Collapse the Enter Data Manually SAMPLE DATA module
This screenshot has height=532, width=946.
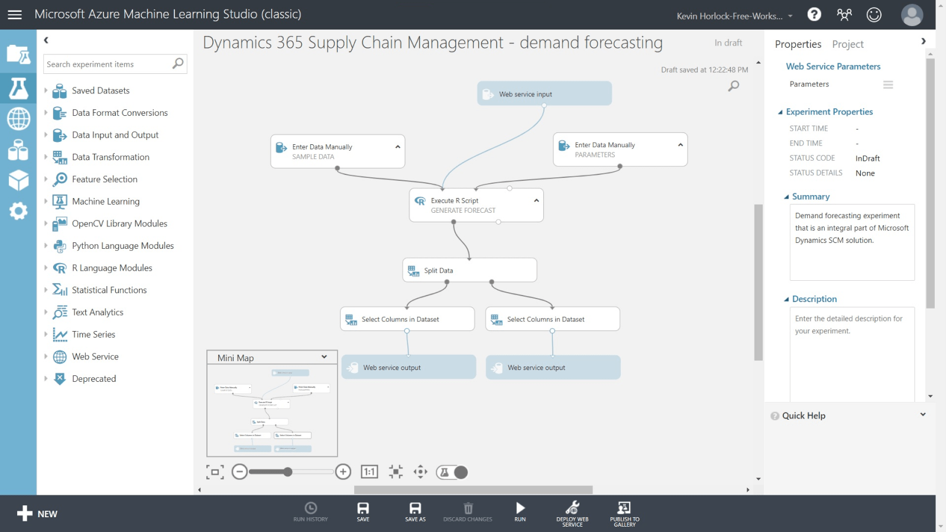[x=398, y=147]
